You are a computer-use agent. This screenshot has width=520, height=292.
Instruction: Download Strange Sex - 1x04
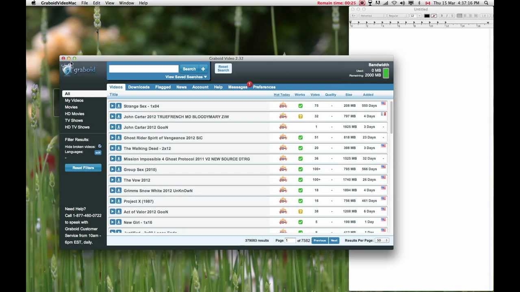click(119, 106)
